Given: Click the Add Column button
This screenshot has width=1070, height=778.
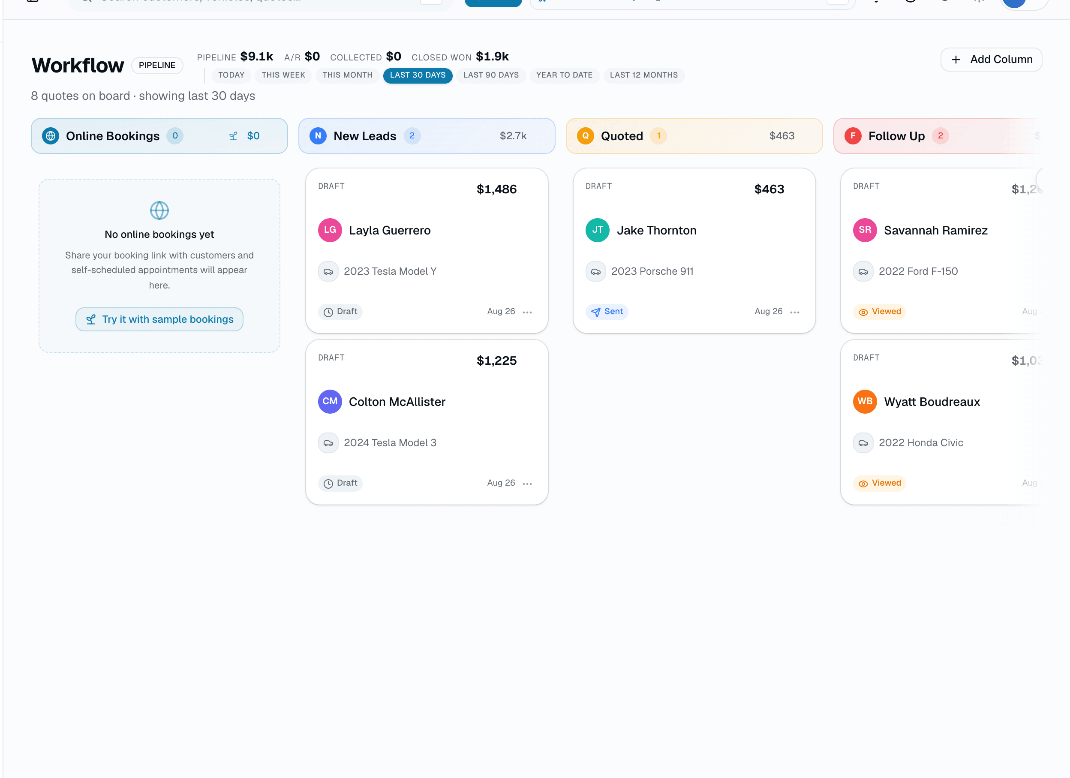Looking at the screenshot, I should pos(991,60).
